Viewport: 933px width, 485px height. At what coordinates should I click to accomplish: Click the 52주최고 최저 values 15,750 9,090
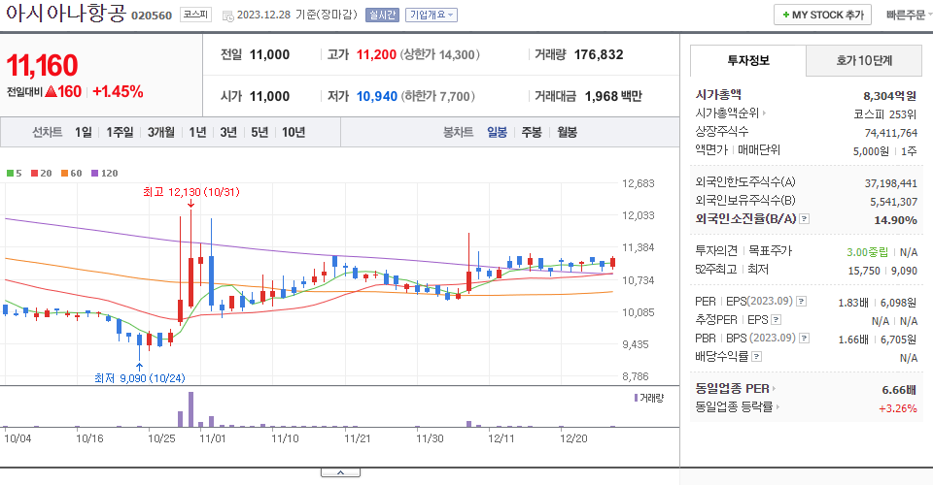click(882, 271)
